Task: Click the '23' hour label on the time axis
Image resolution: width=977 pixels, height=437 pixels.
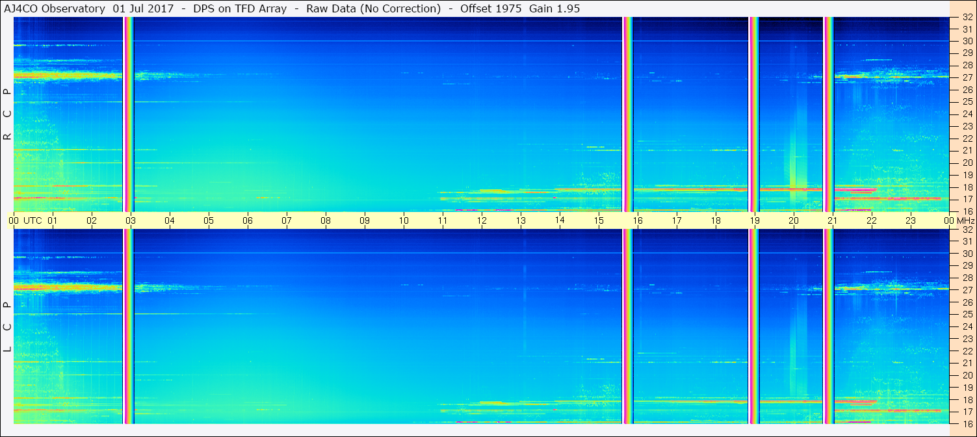Action: [x=911, y=220]
